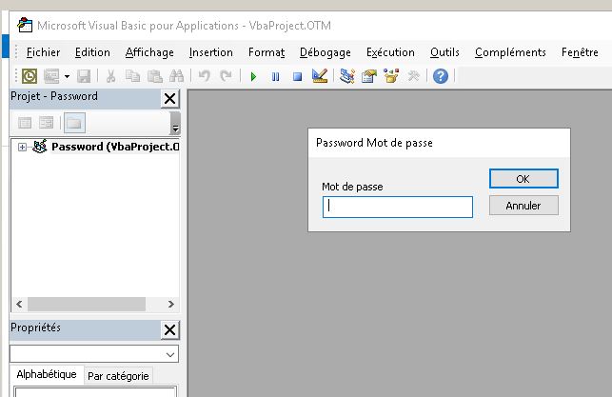The image size is (612, 397).
Task: Click the View Object icon in Project panel
Action: [47, 123]
